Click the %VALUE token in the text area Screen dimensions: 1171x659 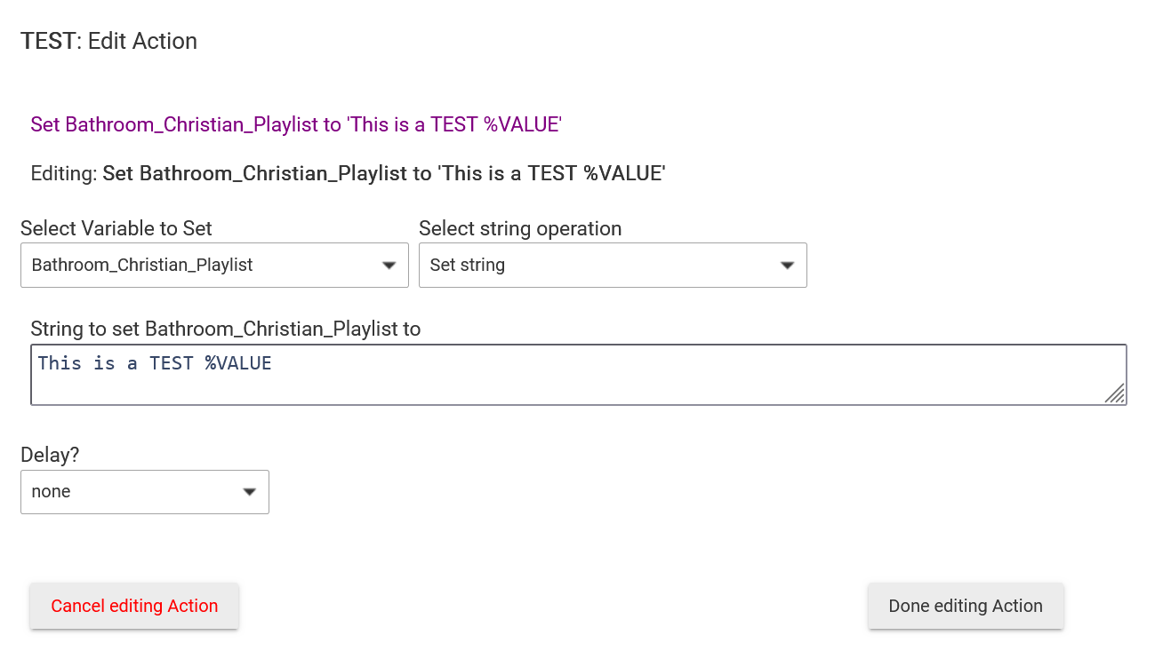237,363
